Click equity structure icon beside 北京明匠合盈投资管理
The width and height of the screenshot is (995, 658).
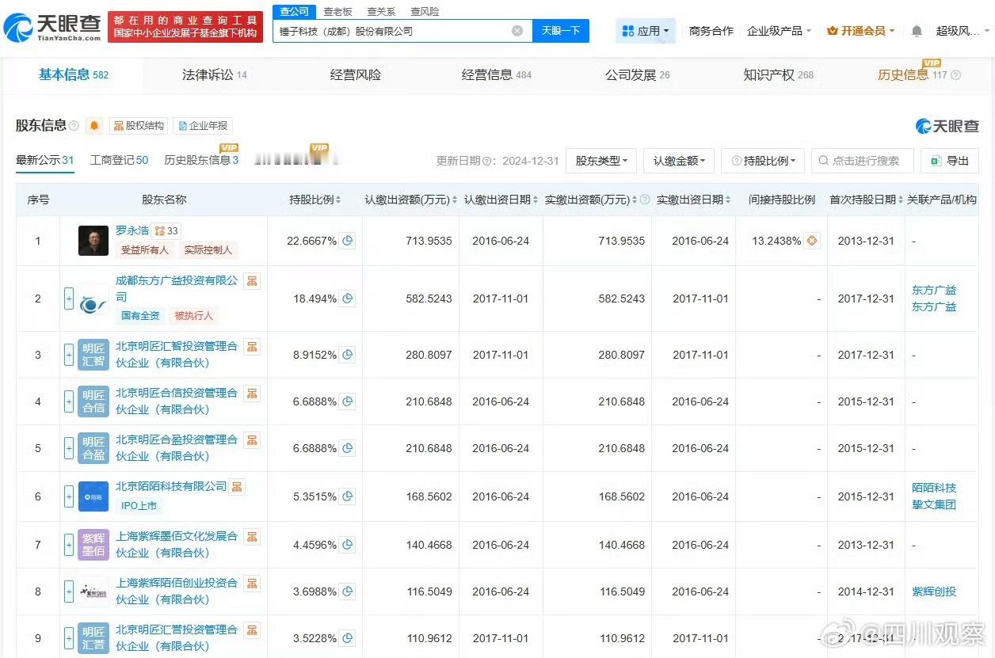[252, 439]
